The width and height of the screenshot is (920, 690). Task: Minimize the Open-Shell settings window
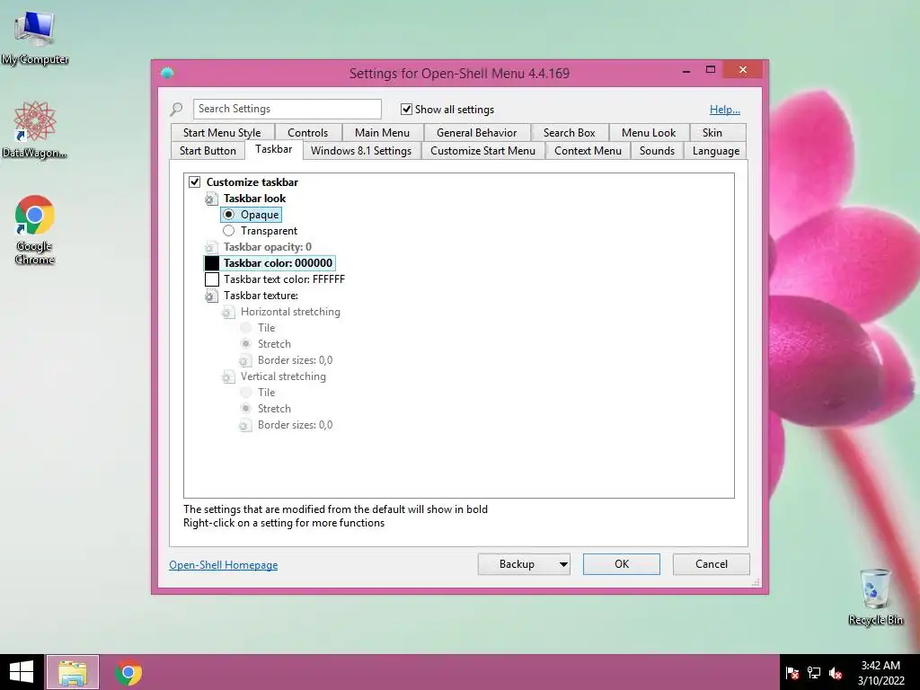coord(686,71)
